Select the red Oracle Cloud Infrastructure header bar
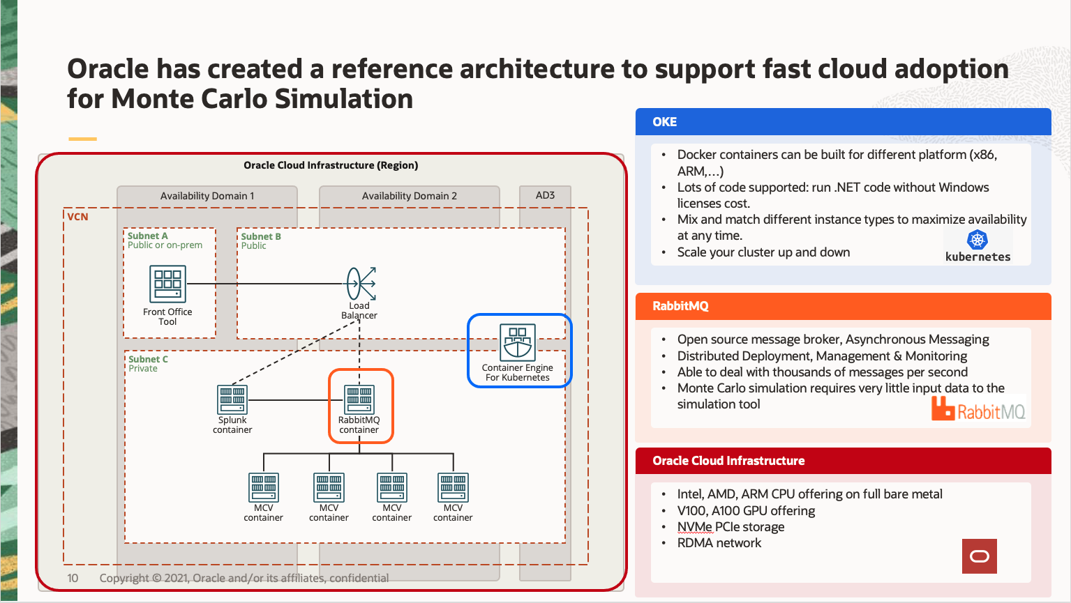This screenshot has width=1071, height=603. [x=843, y=461]
